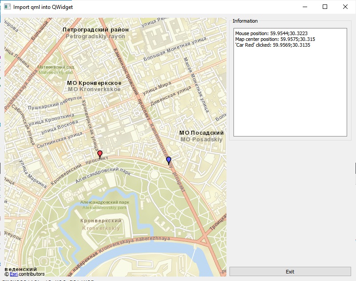The height and width of the screenshot is (281, 356).
Task: Minimize the Import qml window
Action: (304, 7)
